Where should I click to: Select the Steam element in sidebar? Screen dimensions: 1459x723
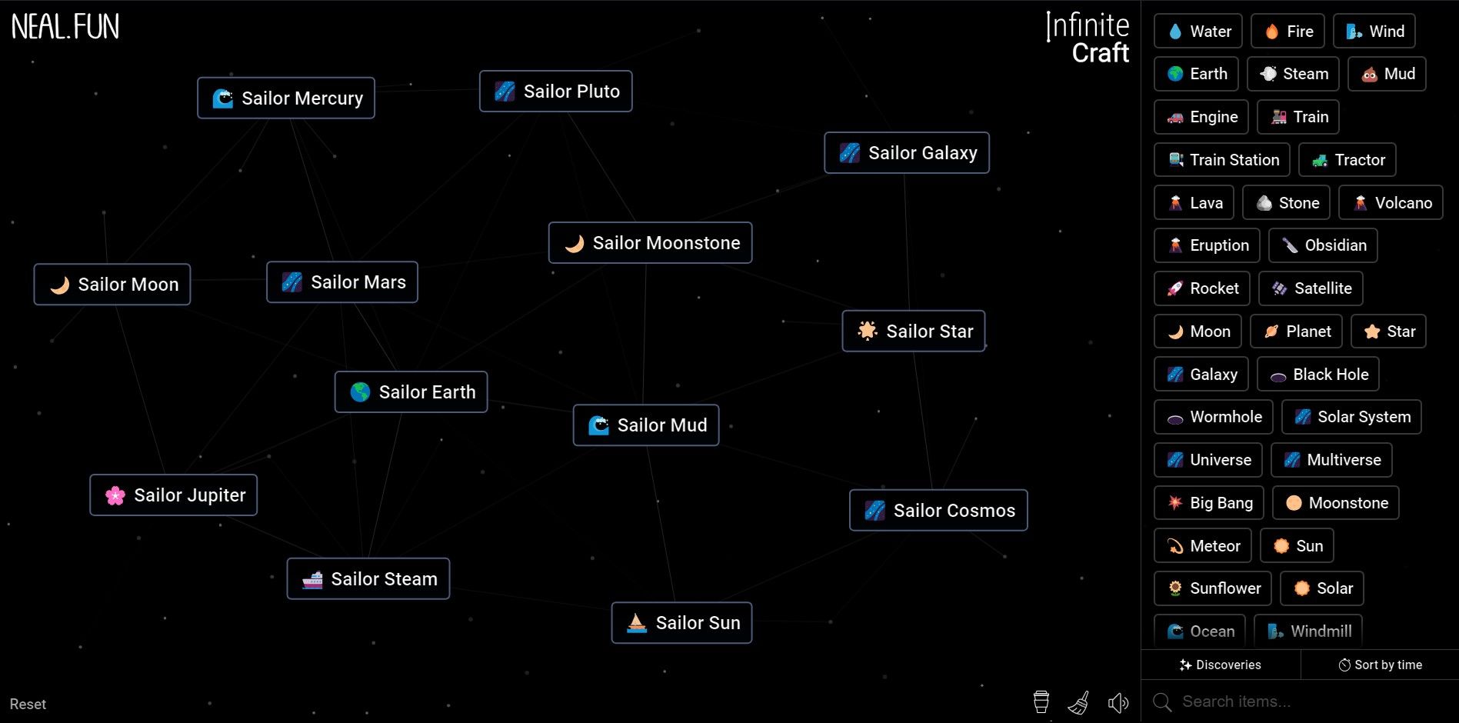(x=1294, y=74)
